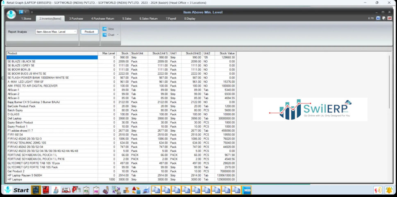The width and height of the screenshot is (397, 197).
Task: Select row Bajaj Burner CX 9 Cooktop
Action: pos(121,102)
